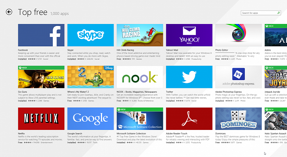Click "Where's My Water? 2" title
This screenshot has height=157, width=287.
78,92
